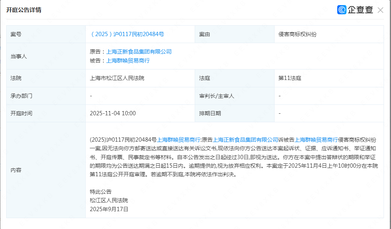
Task: Click first 上海群唤贸易商行 link in content paragraph
Action: [x=178, y=140]
